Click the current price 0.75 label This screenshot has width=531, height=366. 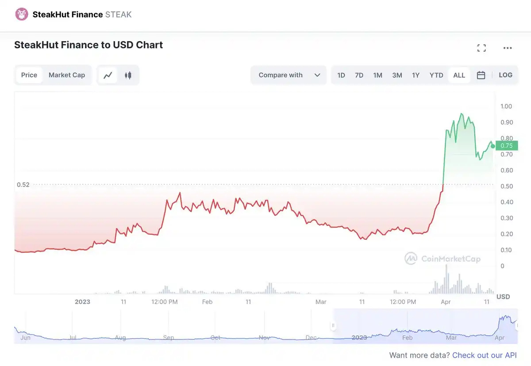[x=506, y=145]
